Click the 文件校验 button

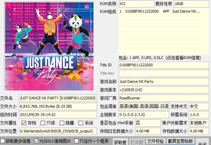(x=155, y=141)
